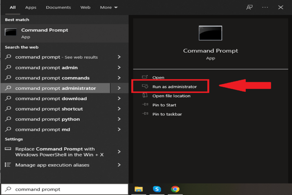The image size is (292, 195).
Task: Click the keyboard icon for Replace Command Prompt
Action: click(x=8, y=149)
